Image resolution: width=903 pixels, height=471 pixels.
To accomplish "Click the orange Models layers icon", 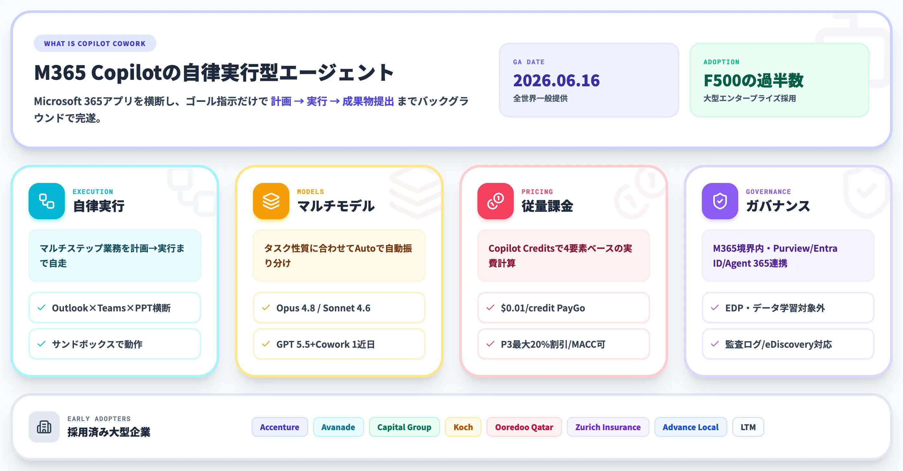I will click(x=271, y=201).
